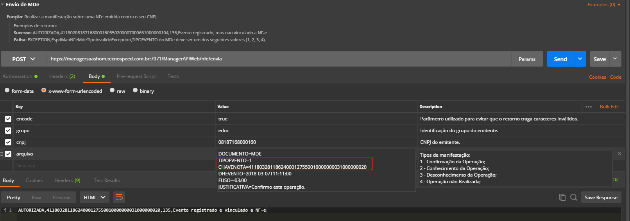Image resolution: width=630 pixels, height=221 pixels.
Task: Collapse the Envio de MDe description
Action: tap(2, 5)
